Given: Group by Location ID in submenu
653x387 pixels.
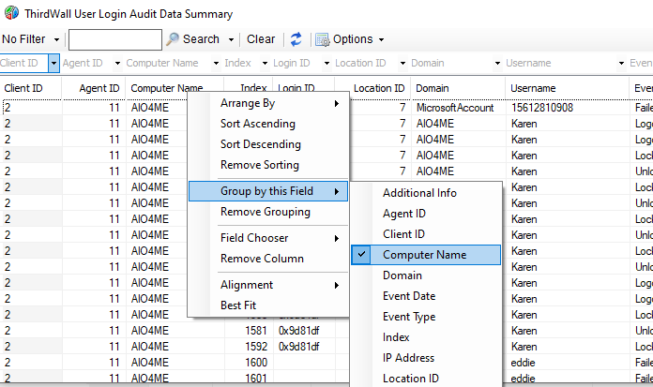Looking at the screenshot, I should click(x=426, y=379).
